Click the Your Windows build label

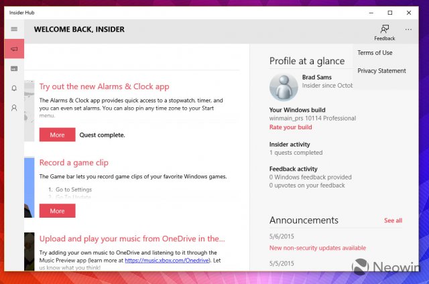[297, 110]
